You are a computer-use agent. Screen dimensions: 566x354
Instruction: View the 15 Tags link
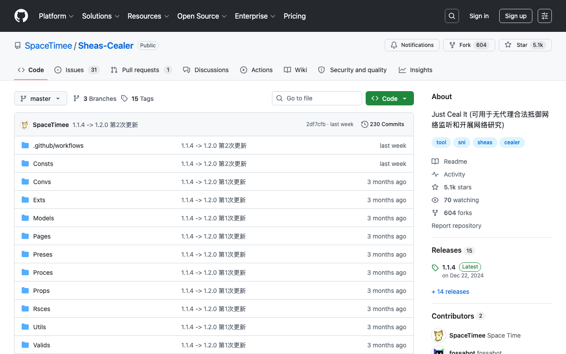138,98
